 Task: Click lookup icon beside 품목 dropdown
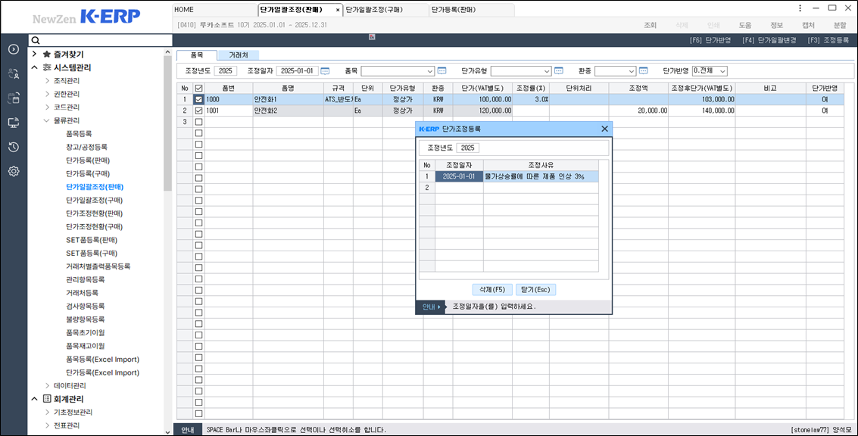(x=442, y=71)
